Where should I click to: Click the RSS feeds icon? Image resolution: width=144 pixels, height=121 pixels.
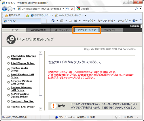click(x=62, y=21)
